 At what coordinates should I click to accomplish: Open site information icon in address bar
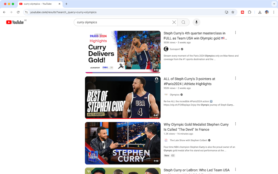26,12
